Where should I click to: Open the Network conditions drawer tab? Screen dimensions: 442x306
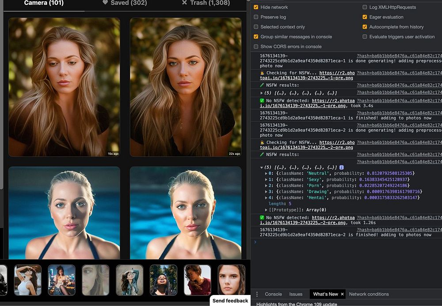(x=369, y=294)
